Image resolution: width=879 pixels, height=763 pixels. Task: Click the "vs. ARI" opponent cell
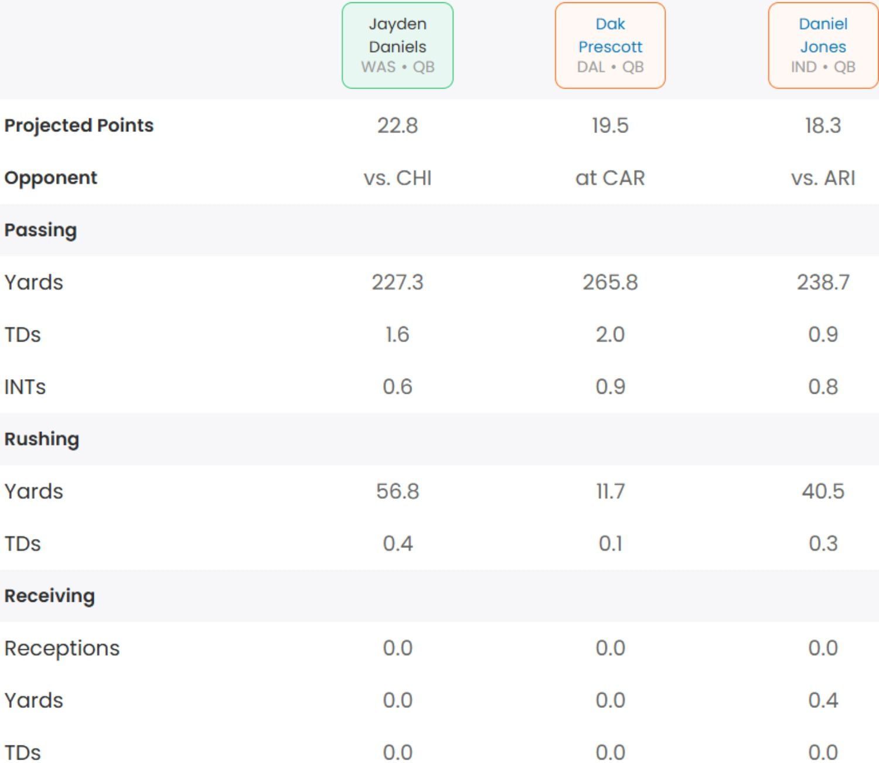[x=823, y=178]
